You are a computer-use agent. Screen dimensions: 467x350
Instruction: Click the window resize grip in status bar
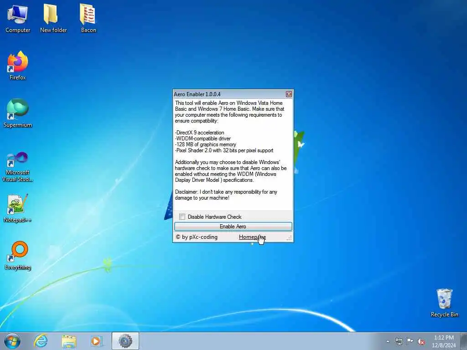click(289, 238)
